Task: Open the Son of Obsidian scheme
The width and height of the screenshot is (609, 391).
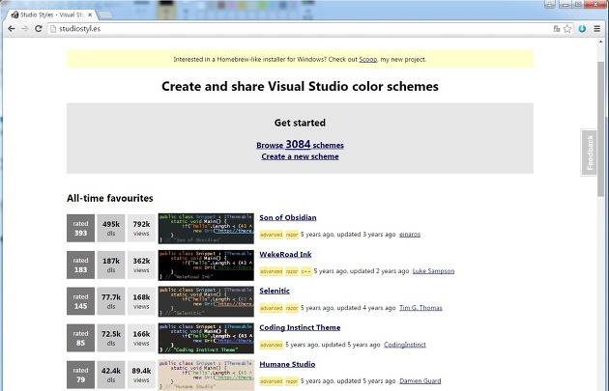Action: (x=288, y=217)
